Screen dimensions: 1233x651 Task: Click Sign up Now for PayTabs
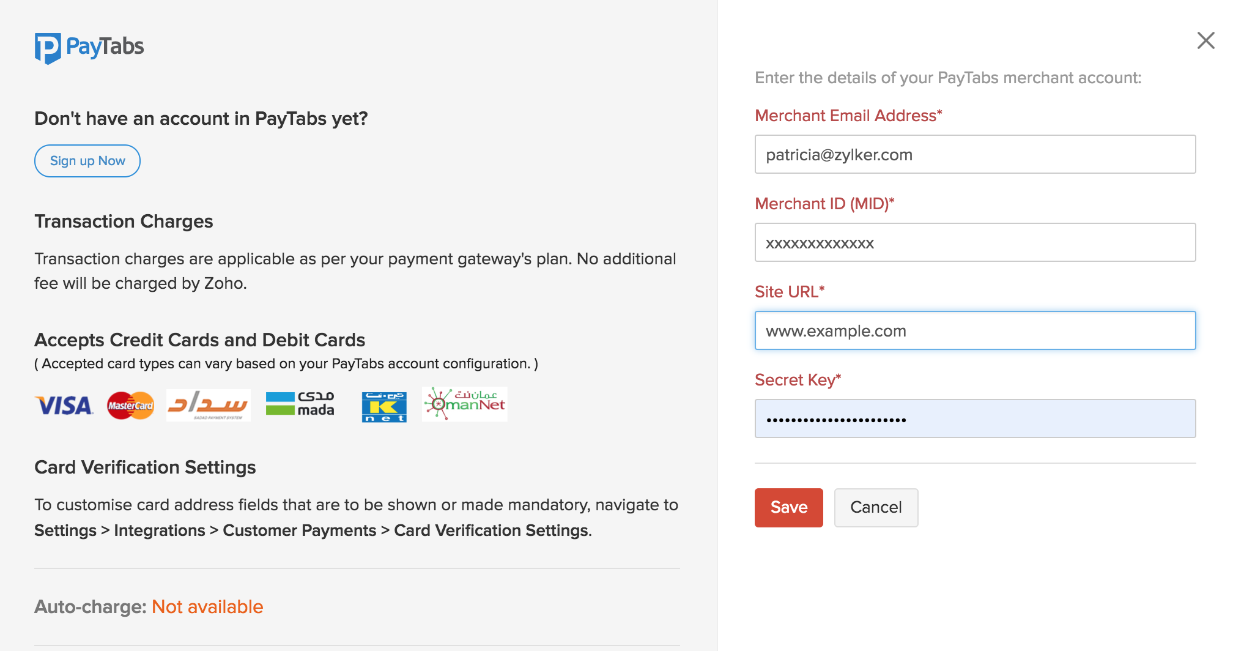point(87,160)
